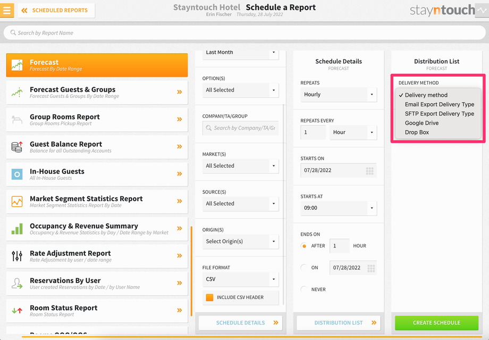
Task: Click the Forecast report chart icon
Action: [17, 65]
